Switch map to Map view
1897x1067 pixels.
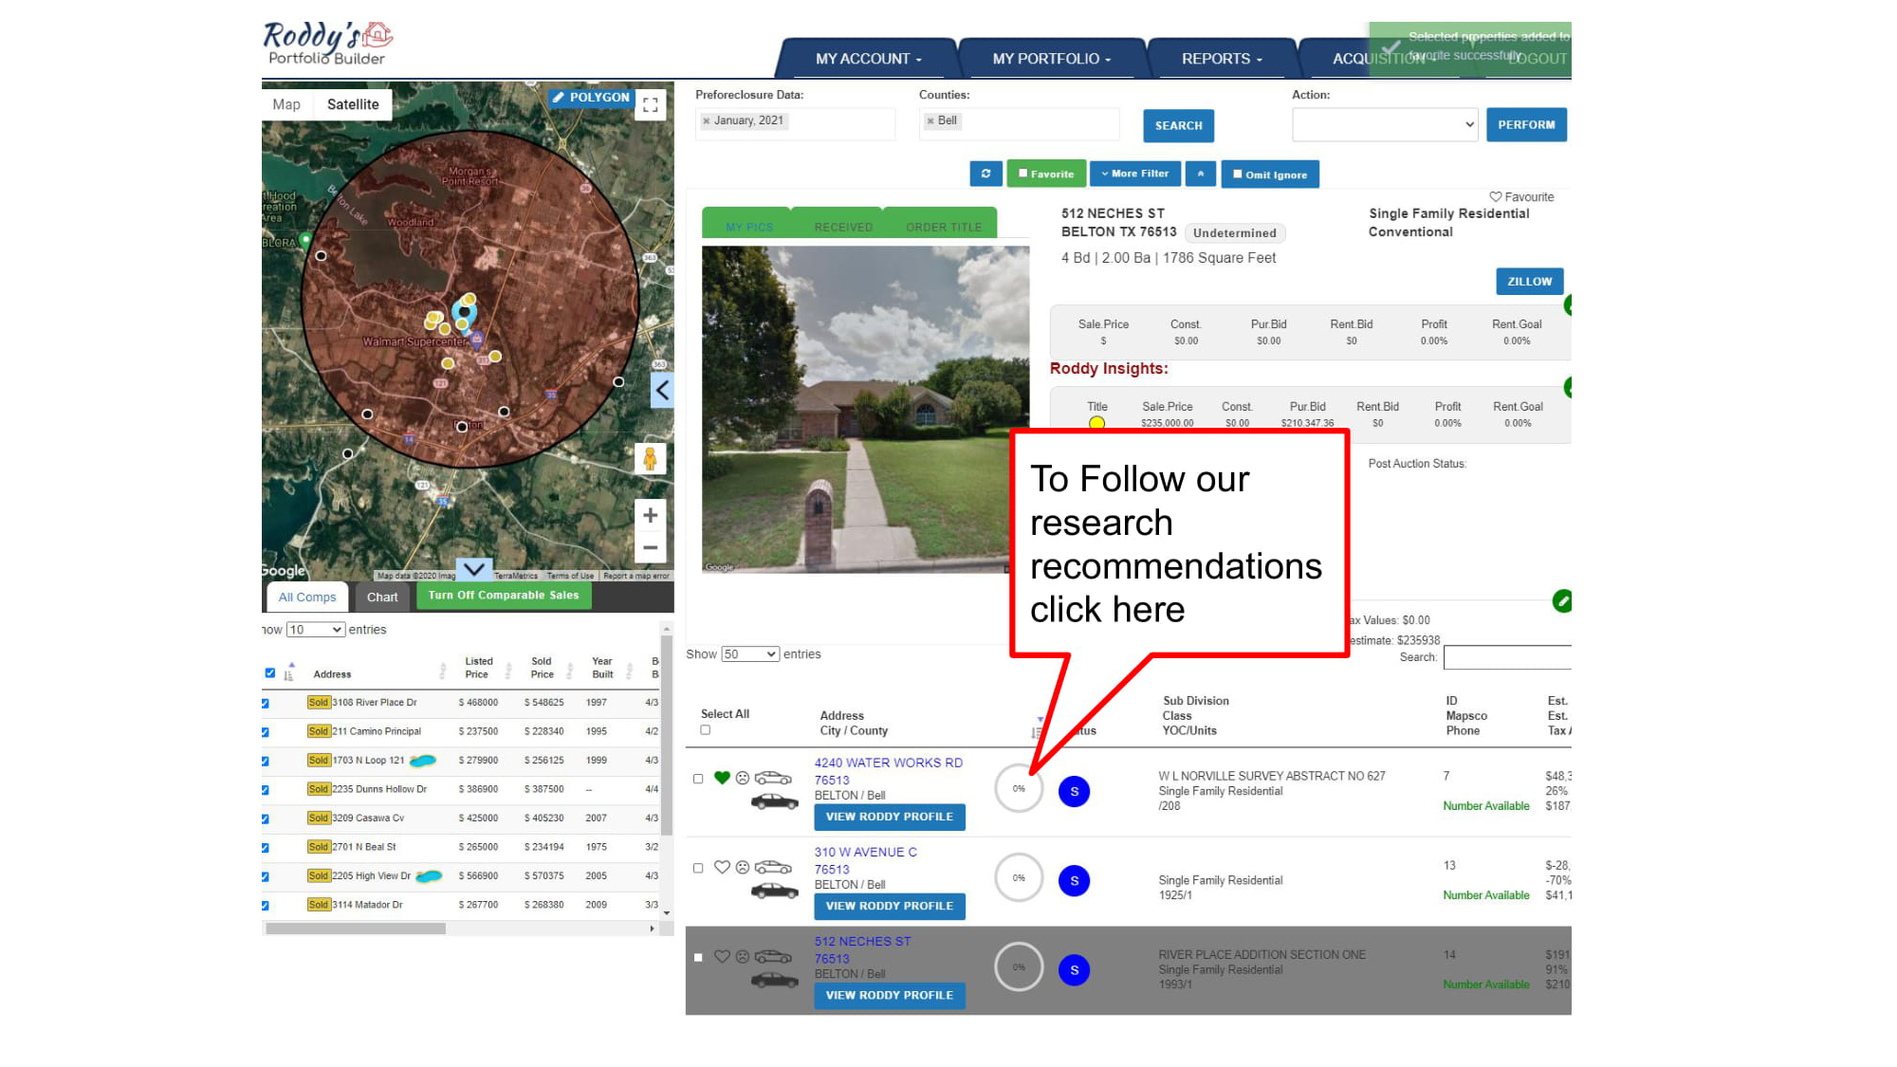[286, 104]
